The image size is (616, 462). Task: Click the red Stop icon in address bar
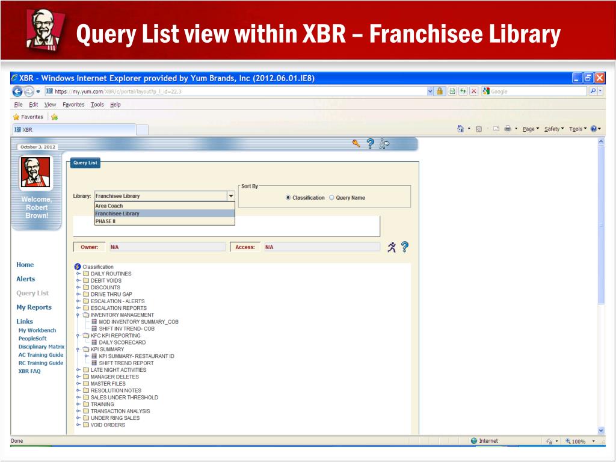coord(474,91)
